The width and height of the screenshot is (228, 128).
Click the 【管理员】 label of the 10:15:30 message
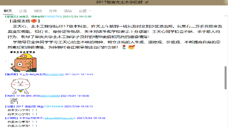click(x=11, y=16)
